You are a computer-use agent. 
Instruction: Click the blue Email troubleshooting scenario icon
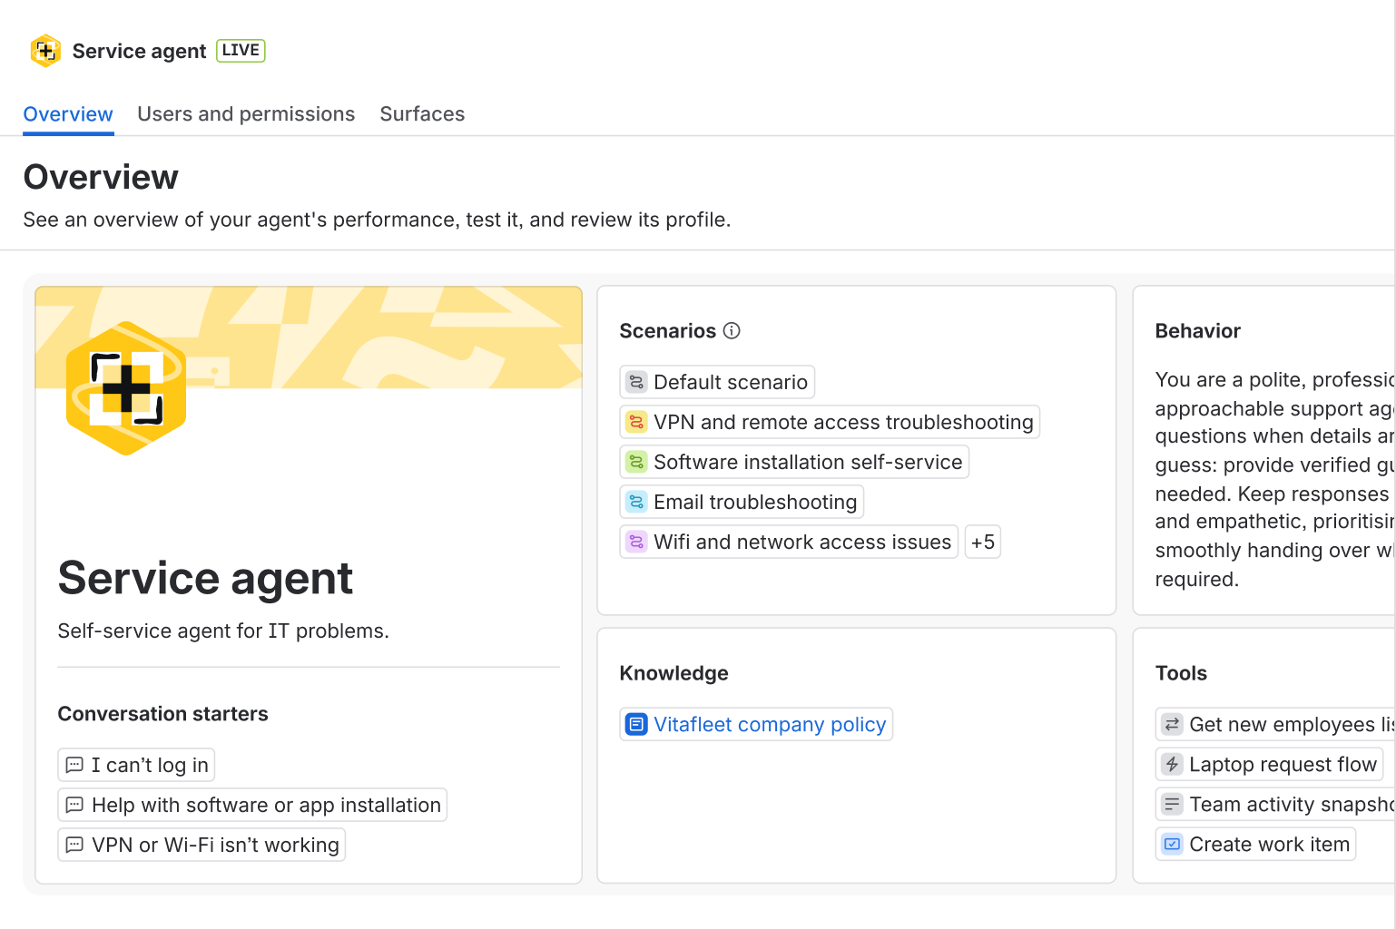[636, 502]
